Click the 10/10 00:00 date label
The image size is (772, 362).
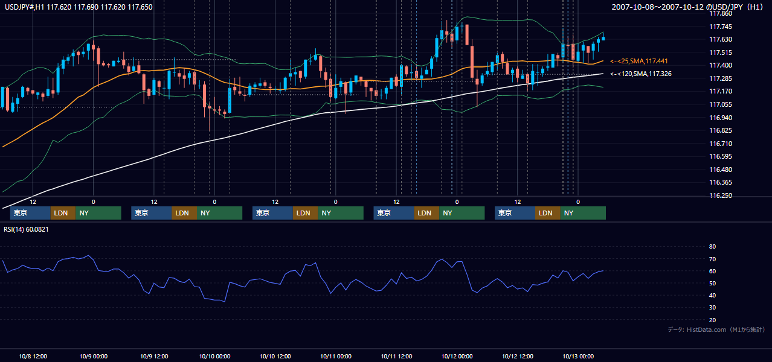(x=214, y=356)
